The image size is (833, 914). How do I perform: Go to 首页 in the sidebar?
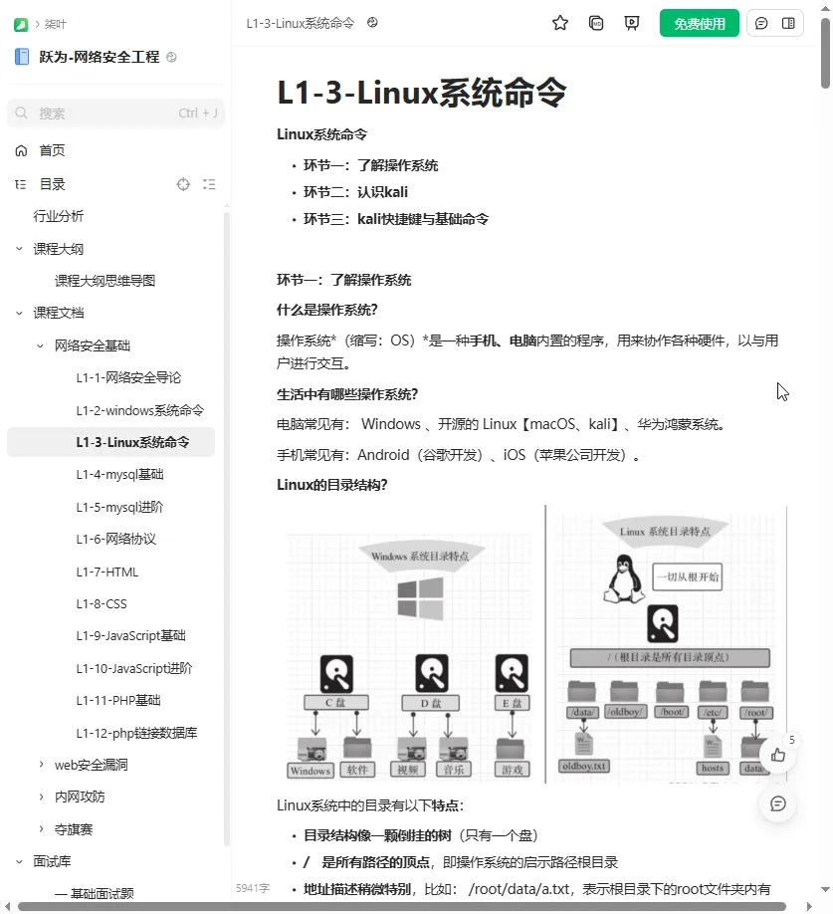52,150
